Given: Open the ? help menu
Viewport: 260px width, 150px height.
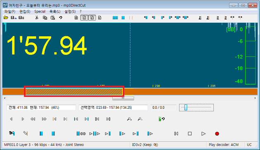Looking at the screenshot, I should coord(80,12).
